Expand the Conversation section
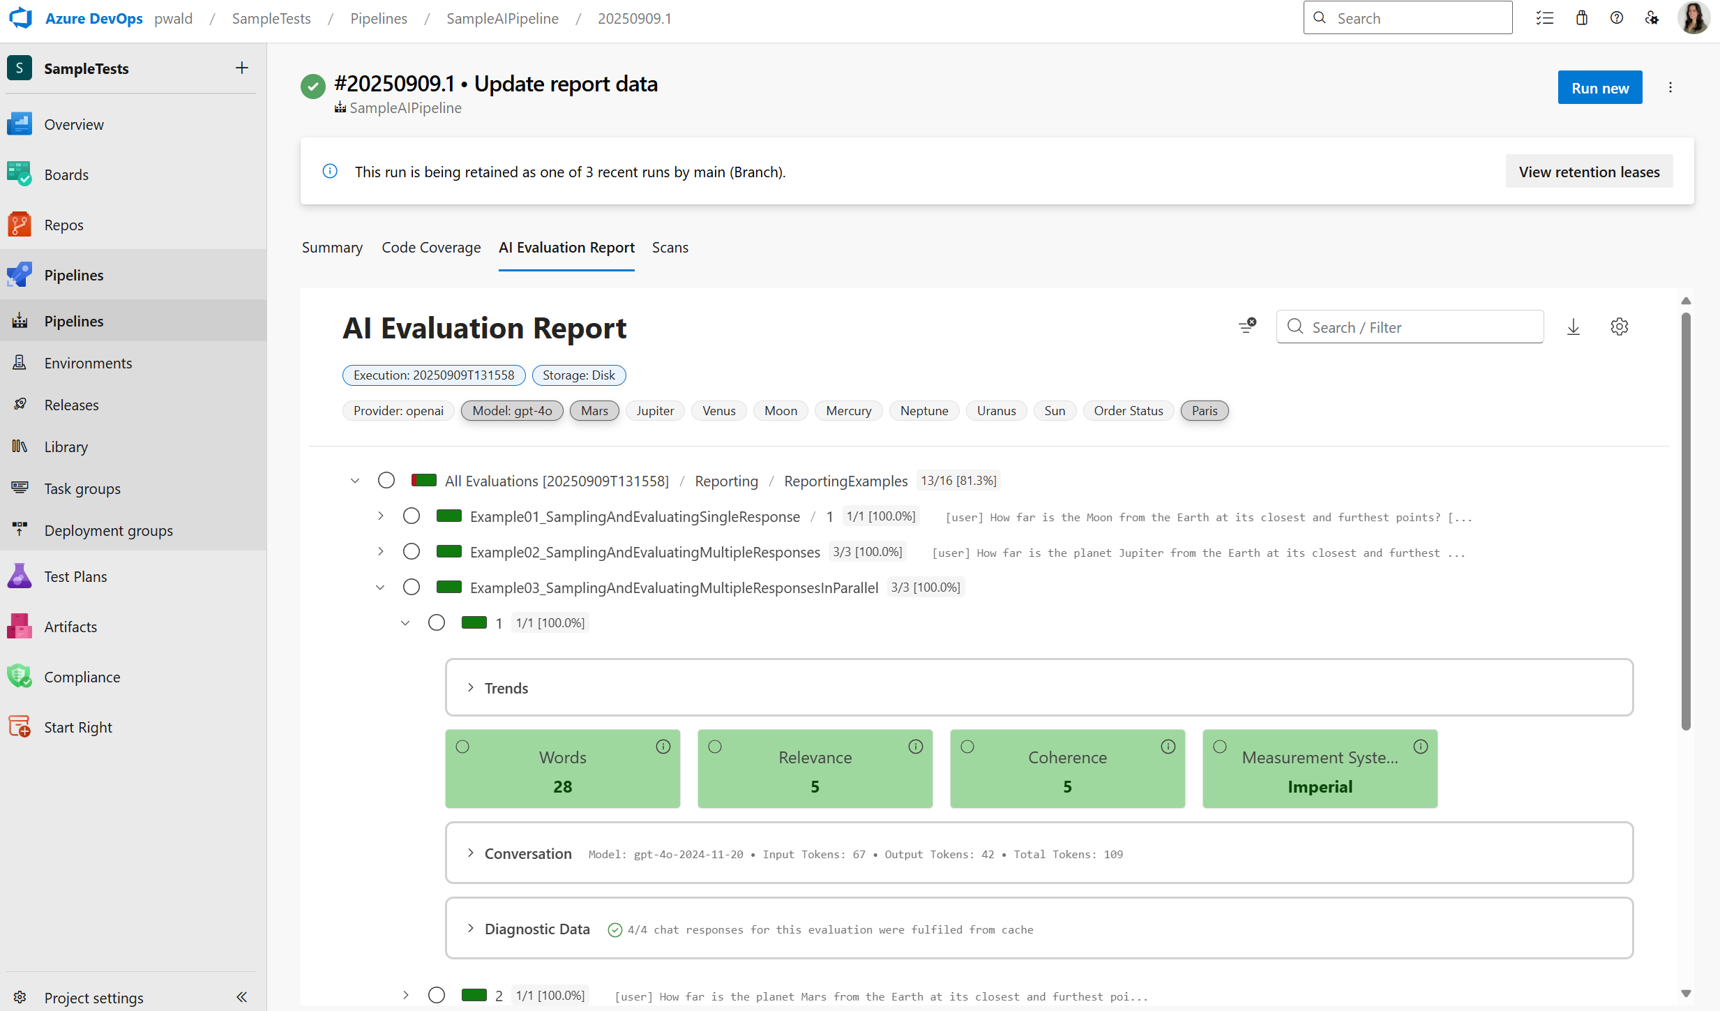This screenshot has width=1720, height=1011. (471, 853)
